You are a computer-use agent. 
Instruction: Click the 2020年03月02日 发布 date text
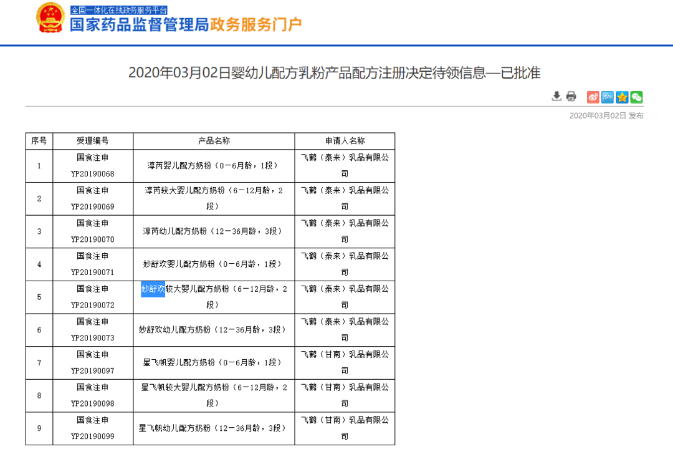tap(606, 115)
